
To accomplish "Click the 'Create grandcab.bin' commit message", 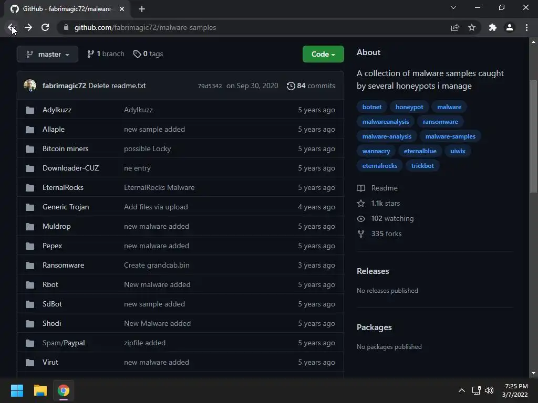I will point(157,265).
